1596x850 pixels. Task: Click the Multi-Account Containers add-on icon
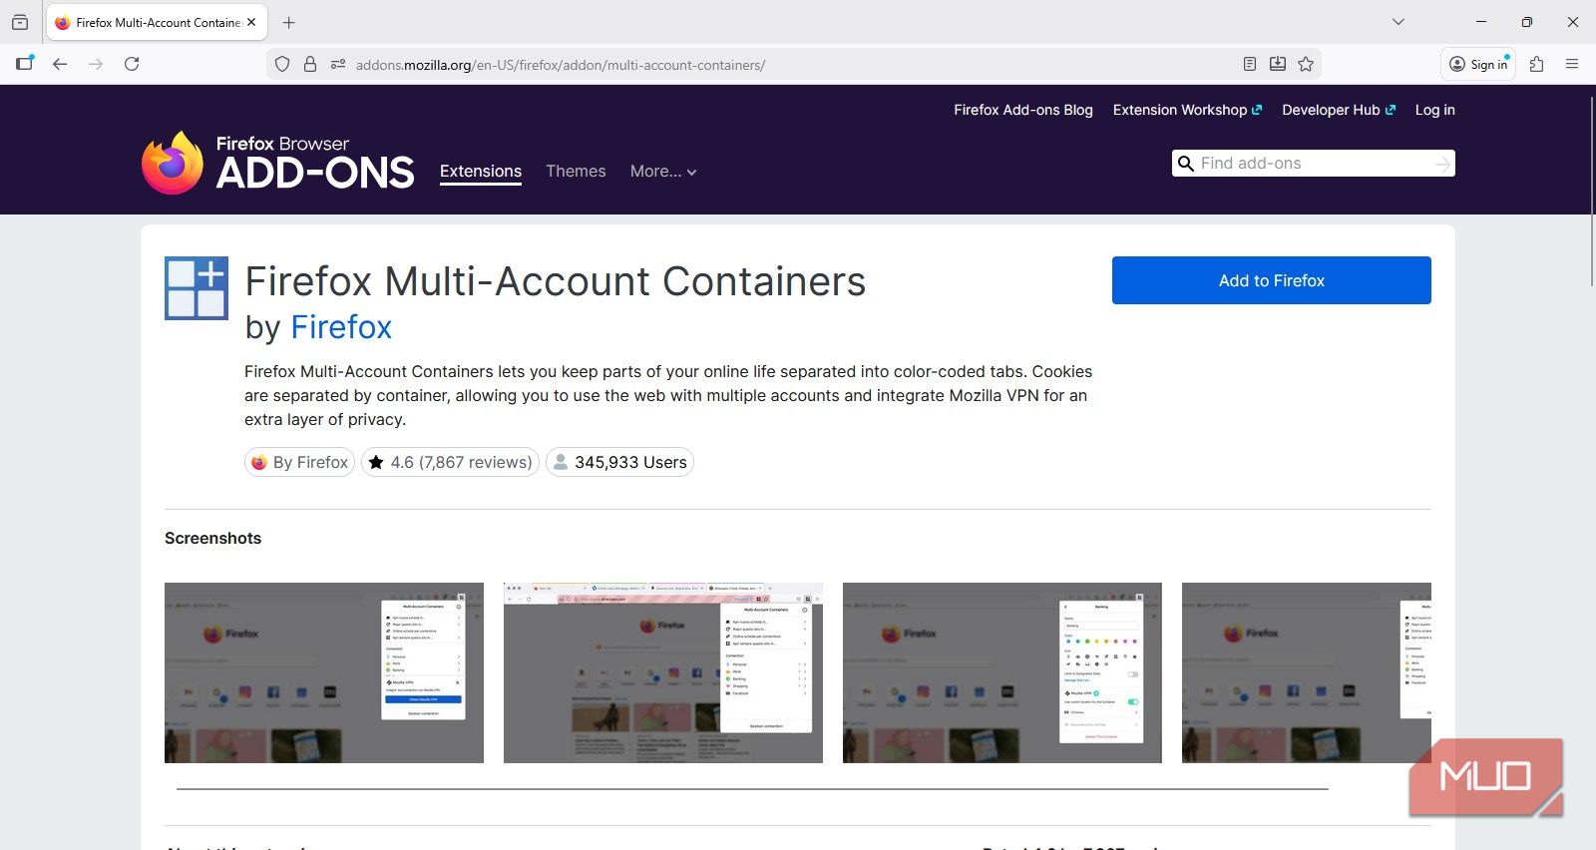[197, 288]
